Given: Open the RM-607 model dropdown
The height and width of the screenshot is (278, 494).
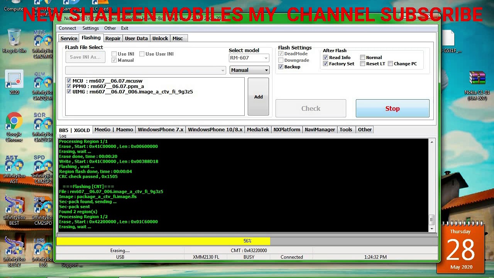Looking at the screenshot, I should pyautogui.click(x=249, y=58).
